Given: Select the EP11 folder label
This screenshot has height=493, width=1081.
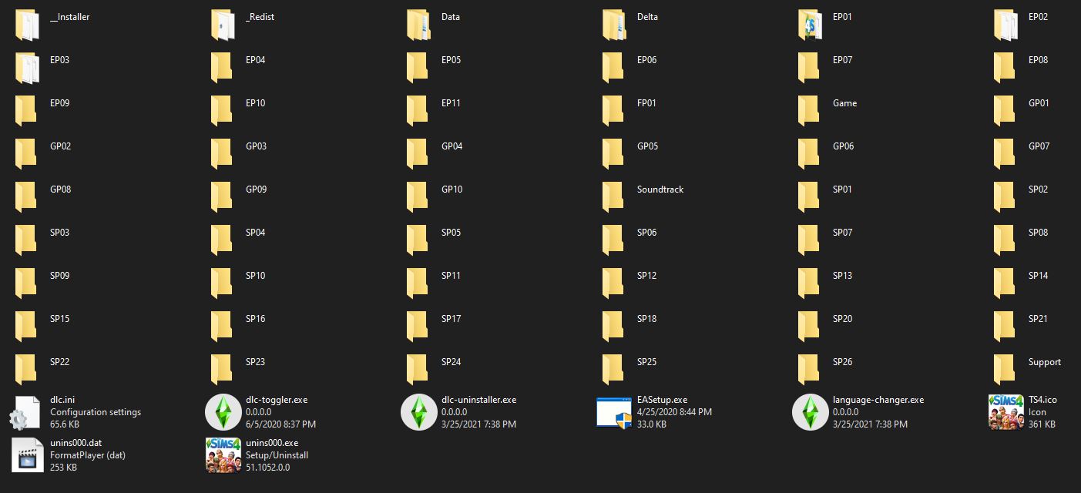Looking at the screenshot, I should tap(451, 103).
